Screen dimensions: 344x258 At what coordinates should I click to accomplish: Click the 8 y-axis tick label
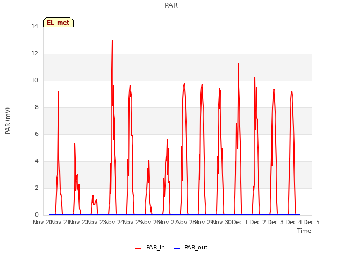tap(37, 107)
